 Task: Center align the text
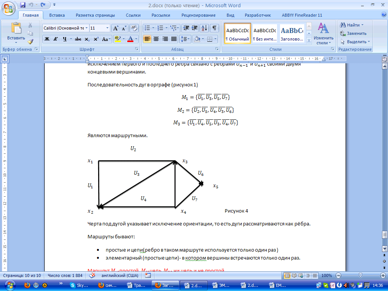156,39
